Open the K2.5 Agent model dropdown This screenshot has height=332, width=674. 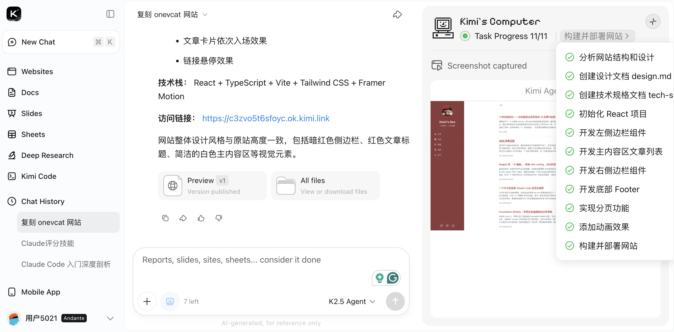pyautogui.click(x=352, y=301)
